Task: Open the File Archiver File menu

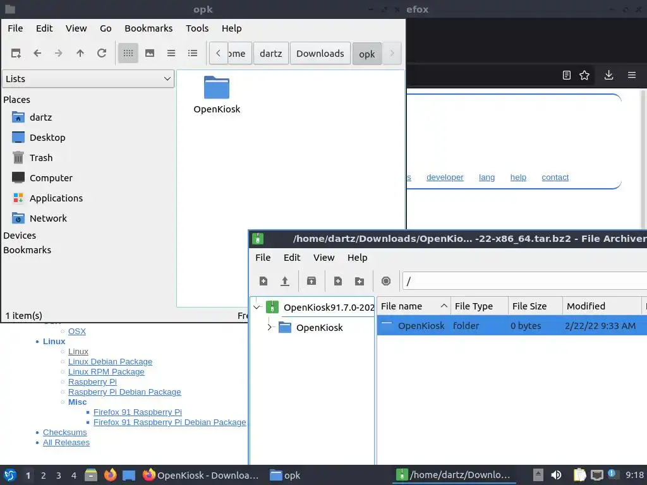Action: (x=263, y=258)
